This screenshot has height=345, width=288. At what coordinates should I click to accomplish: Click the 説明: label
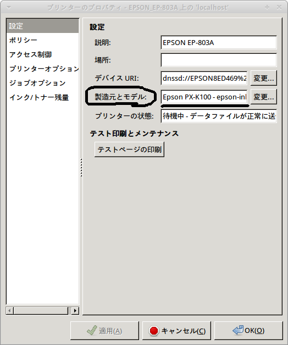click(103, 42)
